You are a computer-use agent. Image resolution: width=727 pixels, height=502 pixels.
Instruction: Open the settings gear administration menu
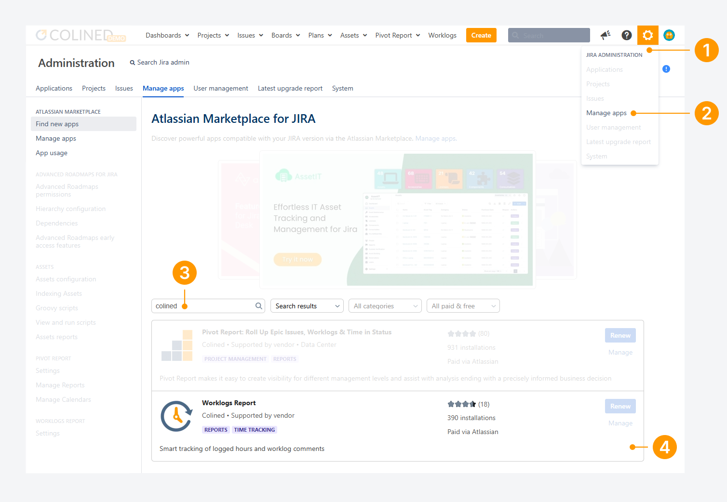pyautogui.click(x=647, y=35)
